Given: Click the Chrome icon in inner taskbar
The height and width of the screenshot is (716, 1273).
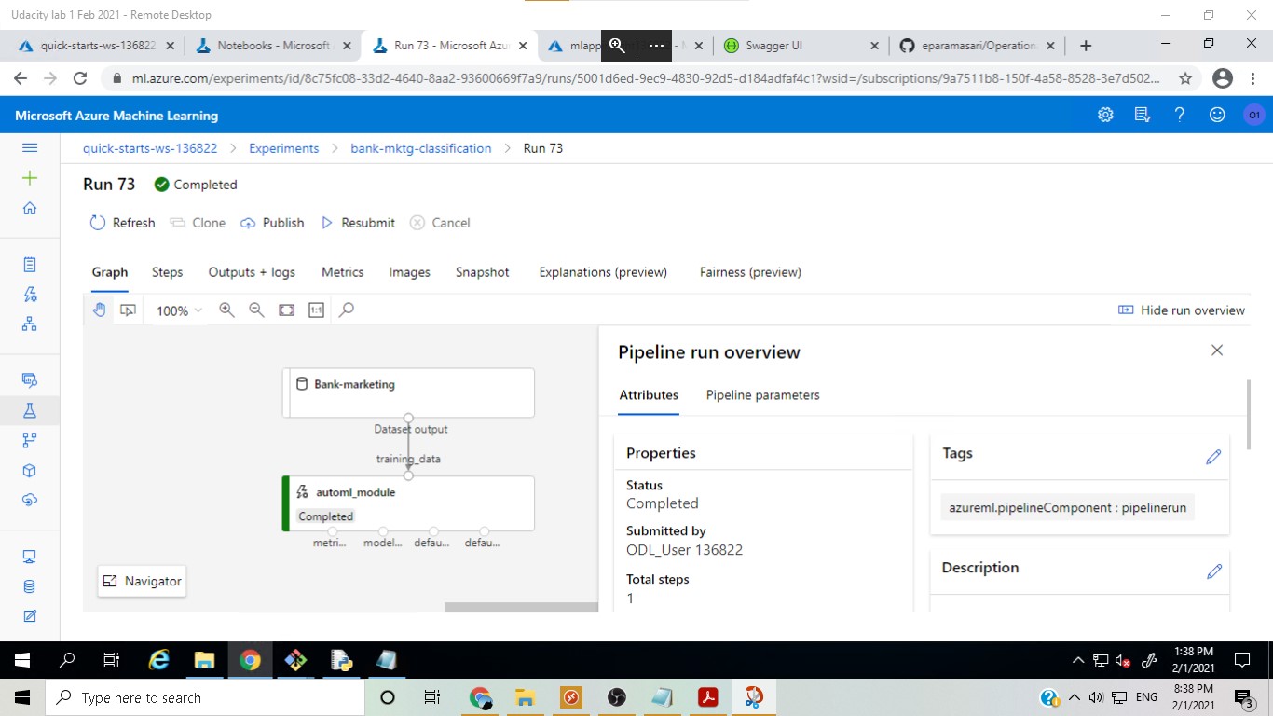Looking at the screenshot, I should [x=250, y=660].
